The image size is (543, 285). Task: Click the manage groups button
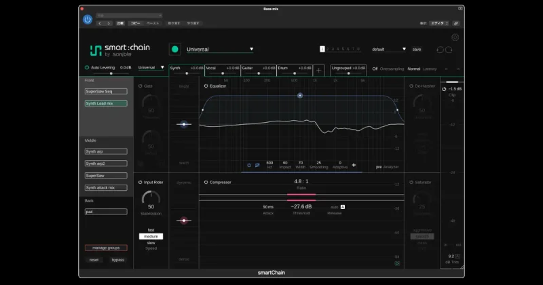pos(106,248)
